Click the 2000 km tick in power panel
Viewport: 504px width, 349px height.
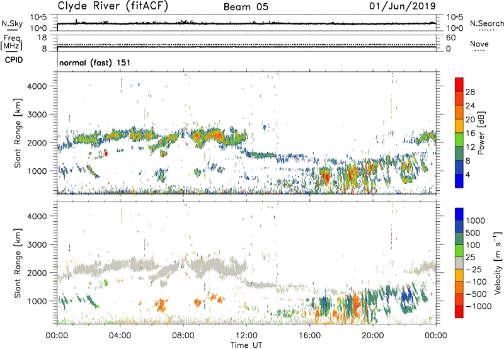tap(37, 142)
